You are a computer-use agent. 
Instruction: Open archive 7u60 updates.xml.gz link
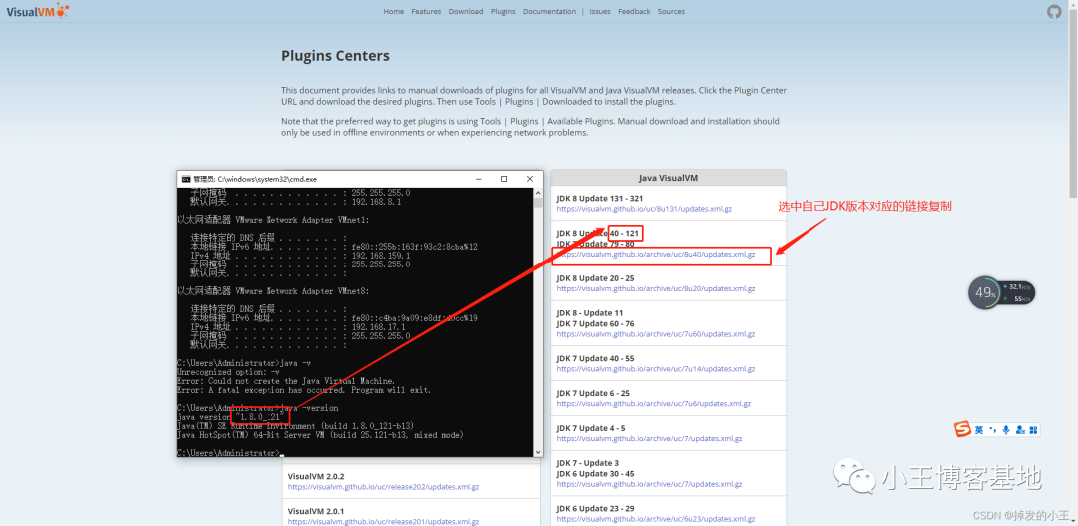coord(655,334)
